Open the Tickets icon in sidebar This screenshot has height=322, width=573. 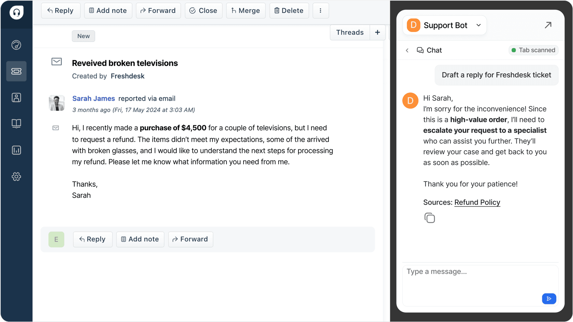click(16, 71)
